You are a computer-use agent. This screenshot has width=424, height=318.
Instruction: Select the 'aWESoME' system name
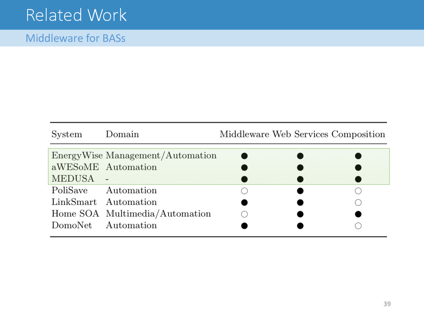click(x=75, y=167)
